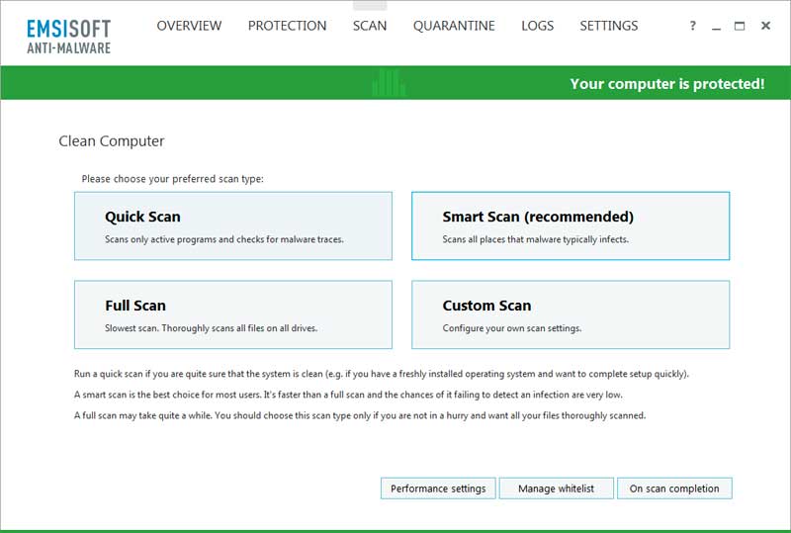Open On scan completion options
This screenshot has width=791, height=533.
674,489
